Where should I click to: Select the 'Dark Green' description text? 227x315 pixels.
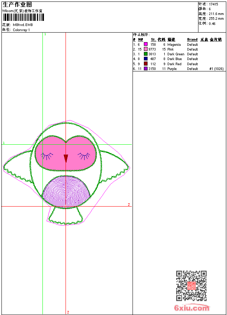tap(176, 54)
